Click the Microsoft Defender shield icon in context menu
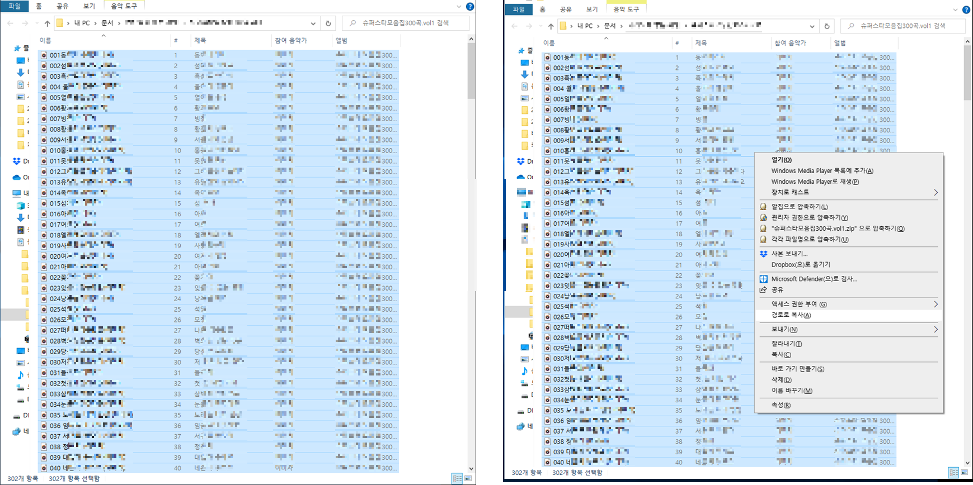Image resolution: width=973 pixels, height=485 pixels. [x=763, y=279]
